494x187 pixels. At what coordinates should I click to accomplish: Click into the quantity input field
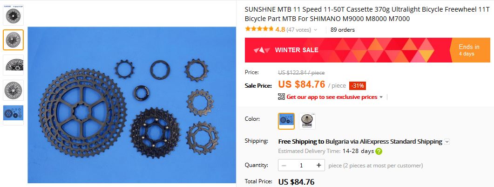[x=301, y=165]
